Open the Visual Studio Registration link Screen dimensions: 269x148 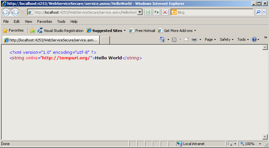tap(60, 31)
